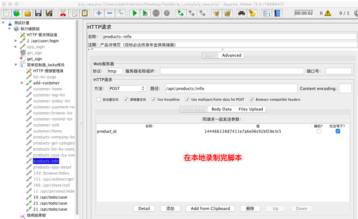Select 檢視結果樹 listener in tree
This screenshot has height=219, width=358.
(x=37, y=215)
